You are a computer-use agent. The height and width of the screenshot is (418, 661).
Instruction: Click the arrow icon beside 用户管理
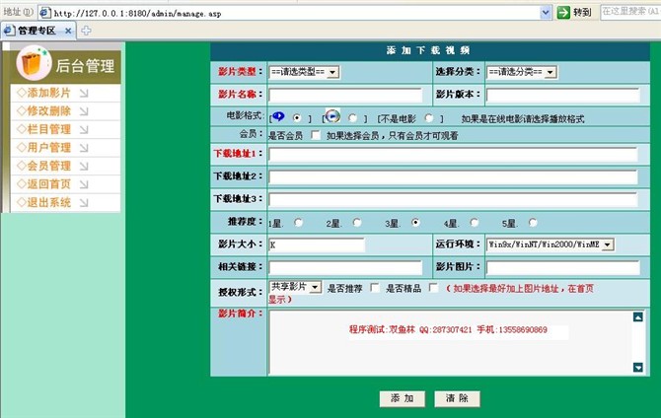[84, 148]
